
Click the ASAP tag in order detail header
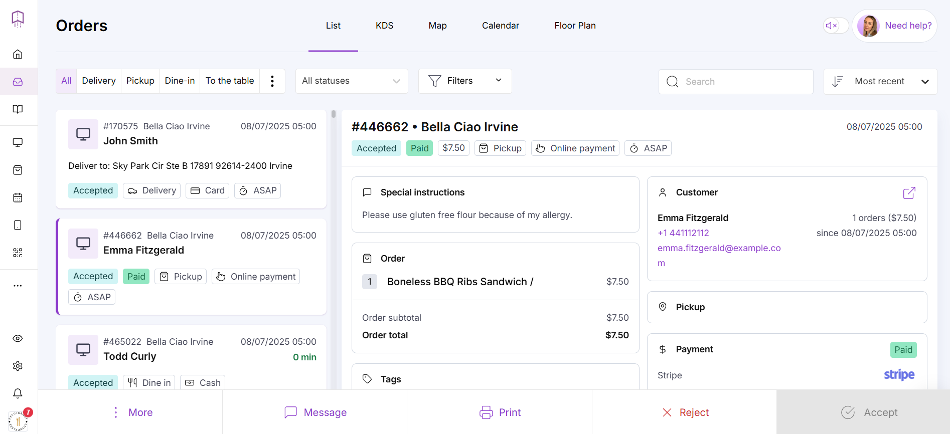click(648, 148)
